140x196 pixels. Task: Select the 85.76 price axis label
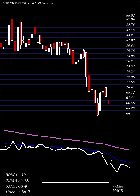coord(130,25)
